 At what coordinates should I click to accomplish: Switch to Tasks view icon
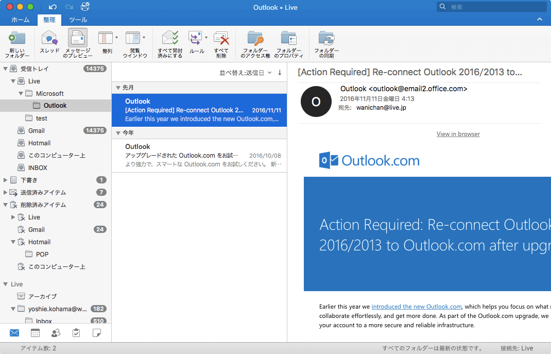pyautogui.click(x=76, y=332)
